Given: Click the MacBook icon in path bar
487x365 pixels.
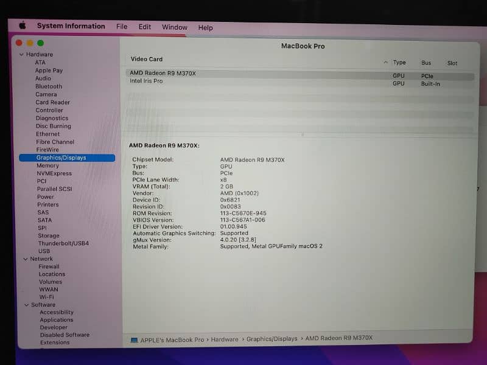Looking at the screenshot, I should (x=135, y=339).
